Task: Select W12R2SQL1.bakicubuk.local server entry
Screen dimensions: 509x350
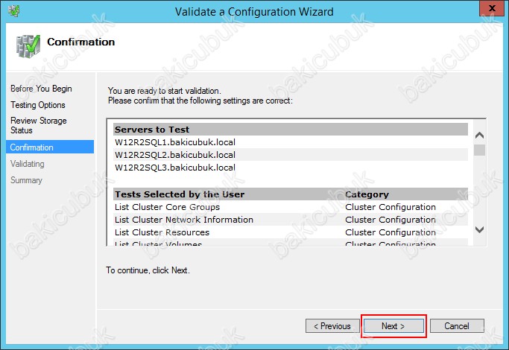Action: point(175,142)
